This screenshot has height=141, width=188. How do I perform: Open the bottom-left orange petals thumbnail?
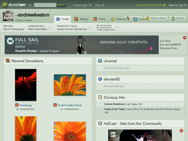point(26,129)
